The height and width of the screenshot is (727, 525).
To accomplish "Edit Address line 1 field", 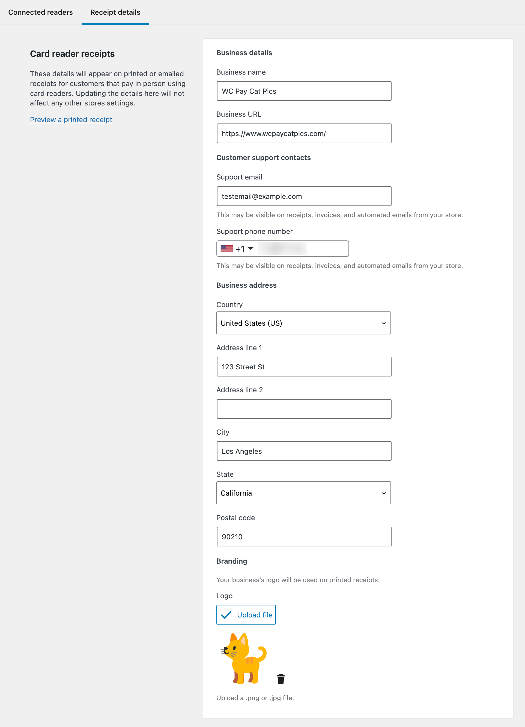I will [x=304, y=367].
